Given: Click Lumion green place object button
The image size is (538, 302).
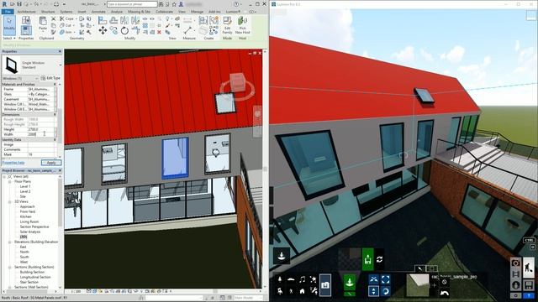Looking at the screenshot, I should tap(350, 283).
